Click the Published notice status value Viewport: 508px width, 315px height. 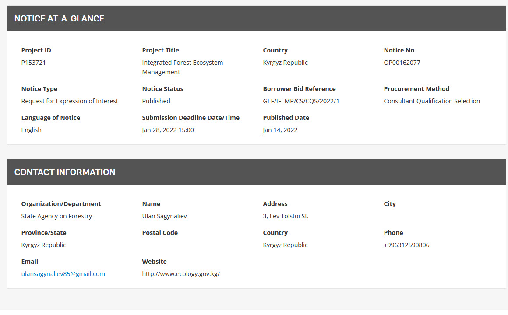point(156,101)
